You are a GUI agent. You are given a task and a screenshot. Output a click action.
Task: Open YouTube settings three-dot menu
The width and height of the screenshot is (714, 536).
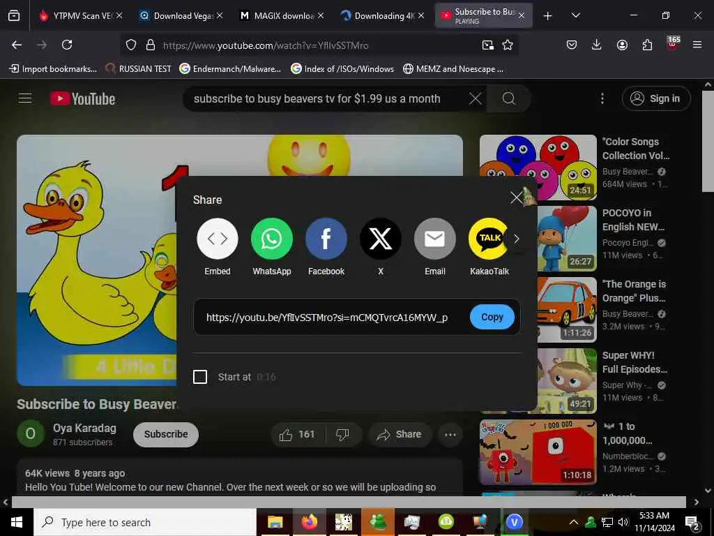coord(602,98)
